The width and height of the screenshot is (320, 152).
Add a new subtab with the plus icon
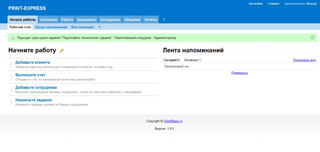pyautogui.click(x=99, y=27)
